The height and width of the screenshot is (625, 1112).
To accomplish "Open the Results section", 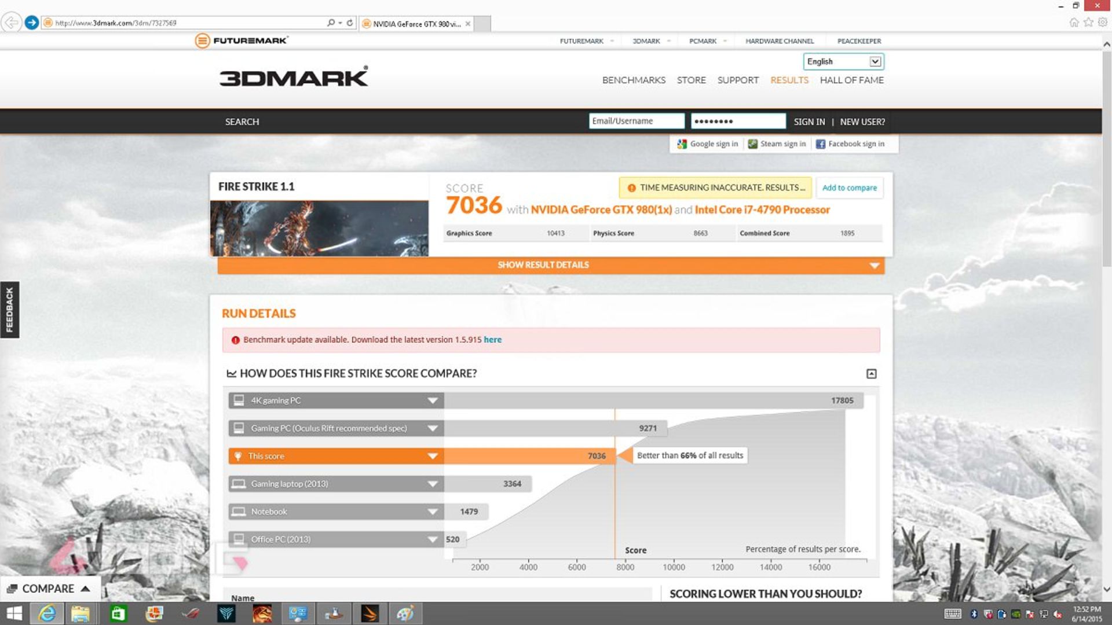I will [x=789, y=80].
